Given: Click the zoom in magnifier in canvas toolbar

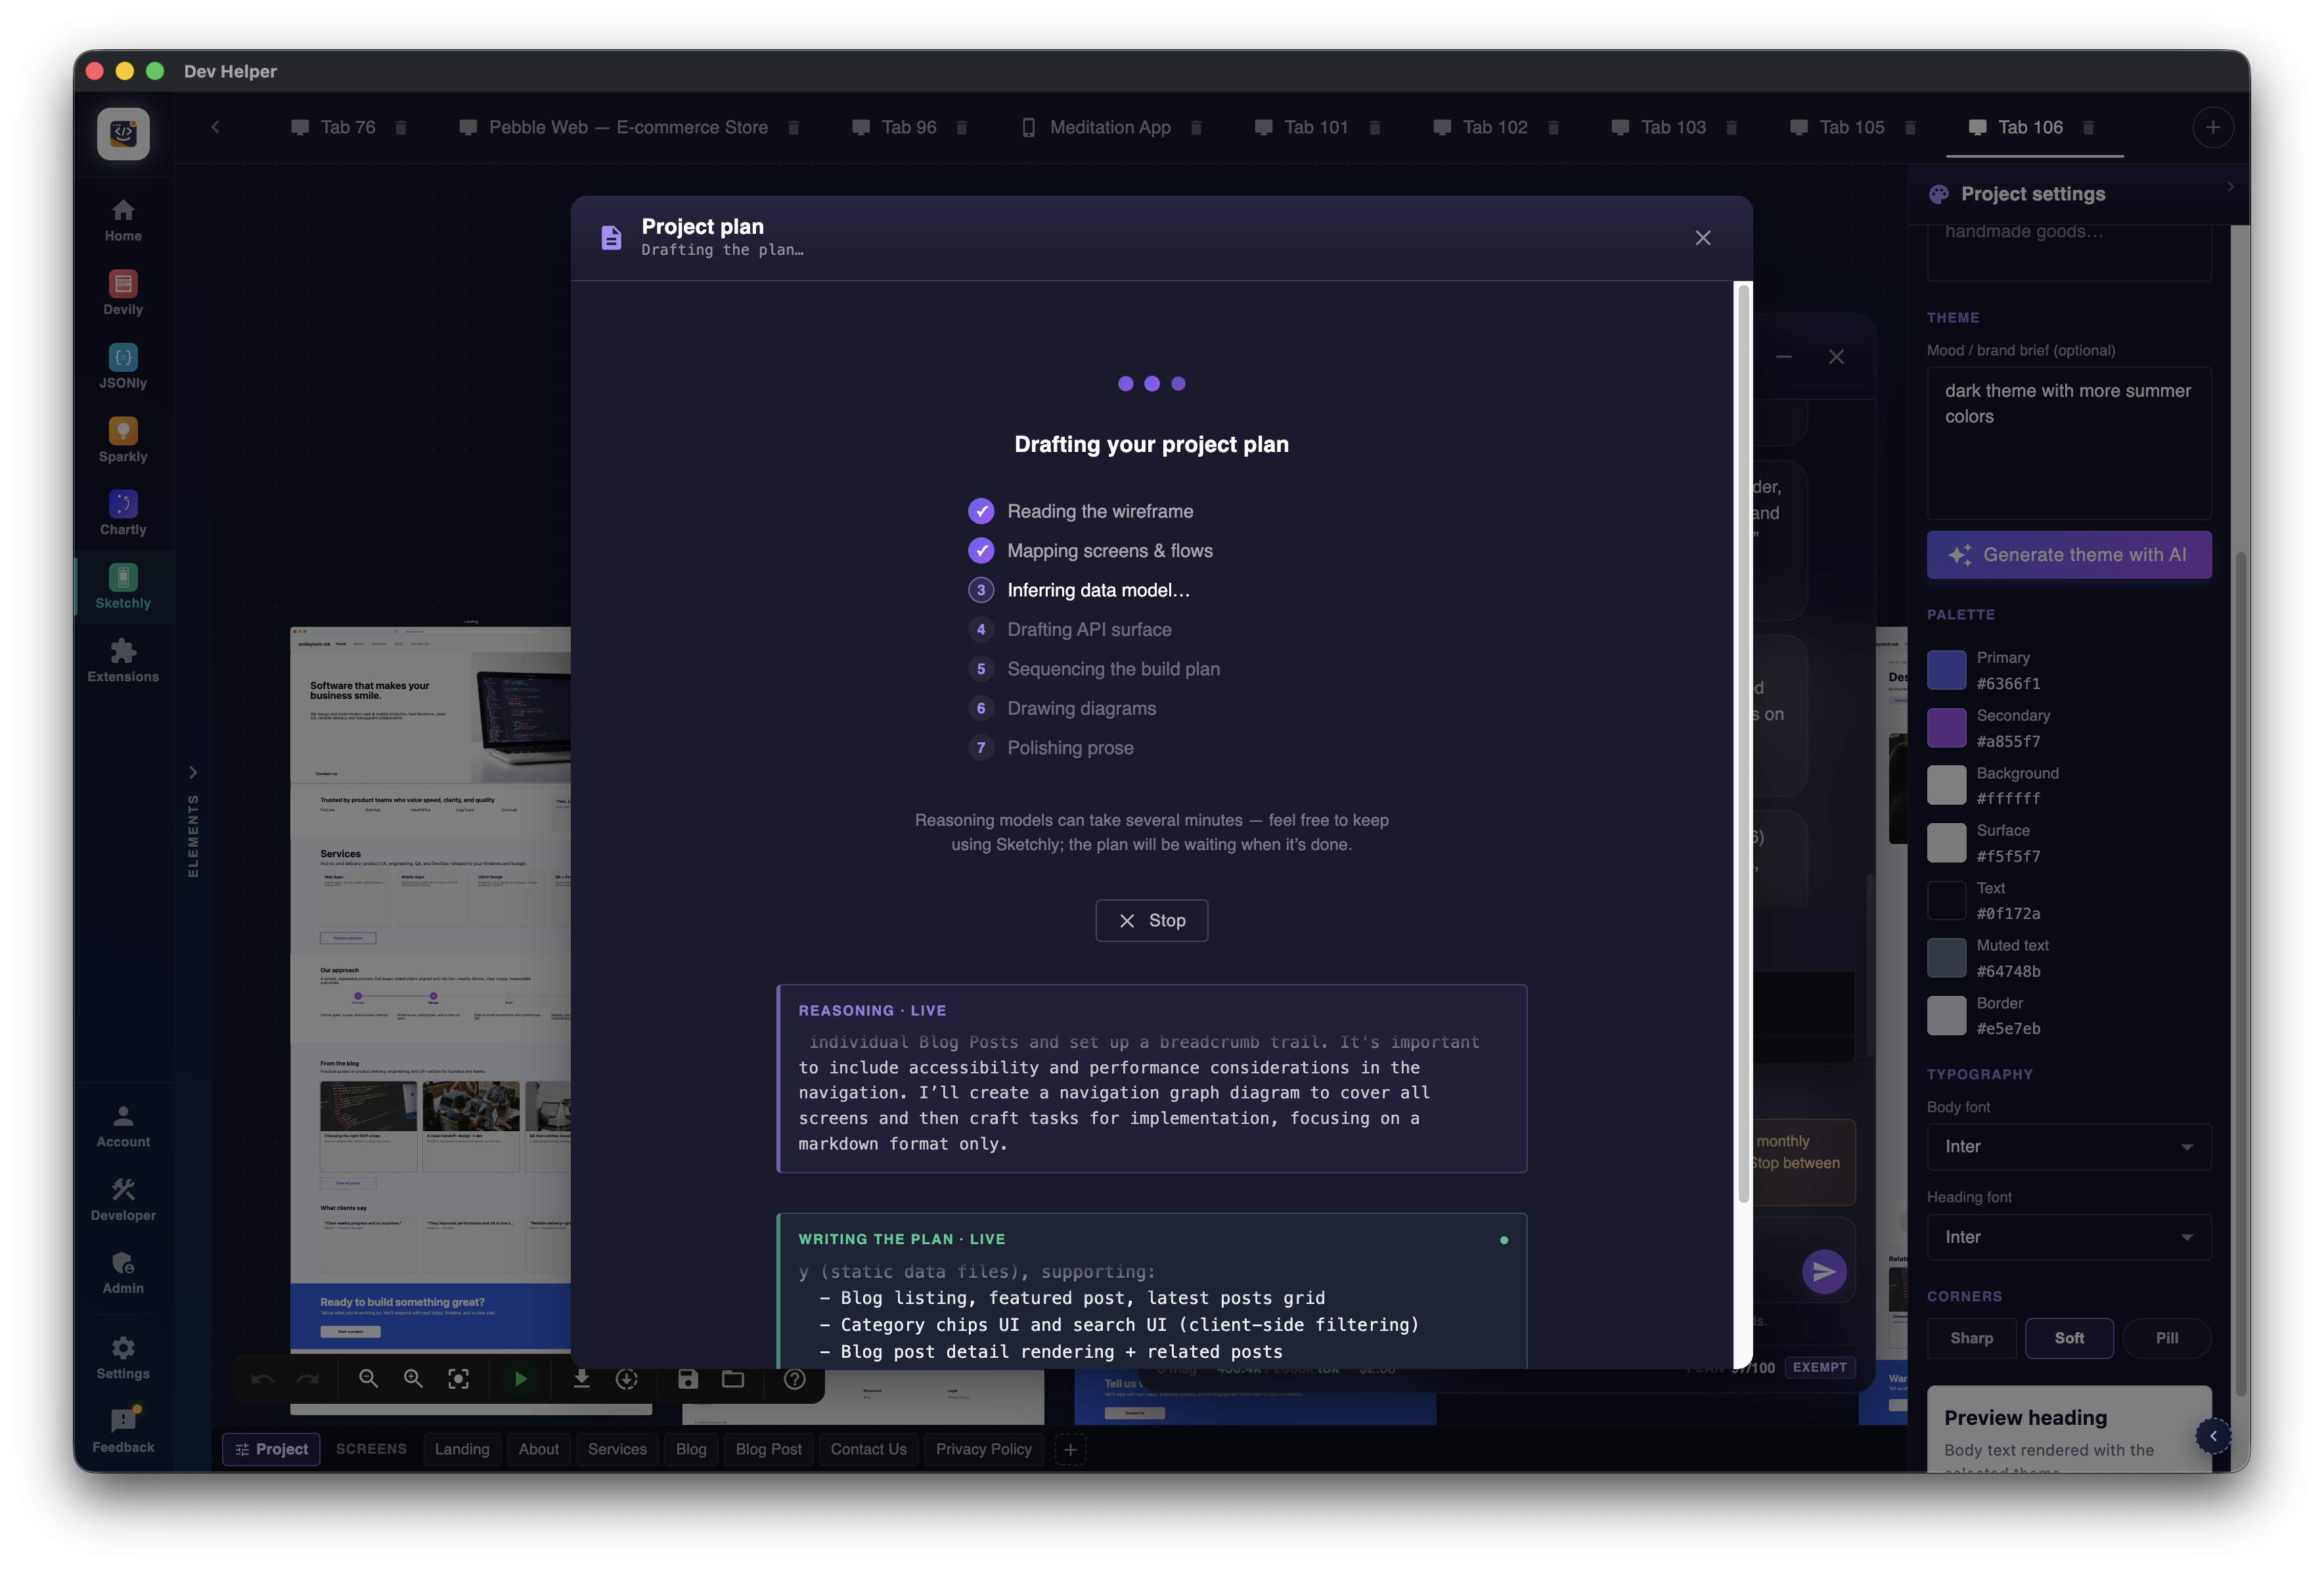Looking at the screenshot, I should [413, 1379].
